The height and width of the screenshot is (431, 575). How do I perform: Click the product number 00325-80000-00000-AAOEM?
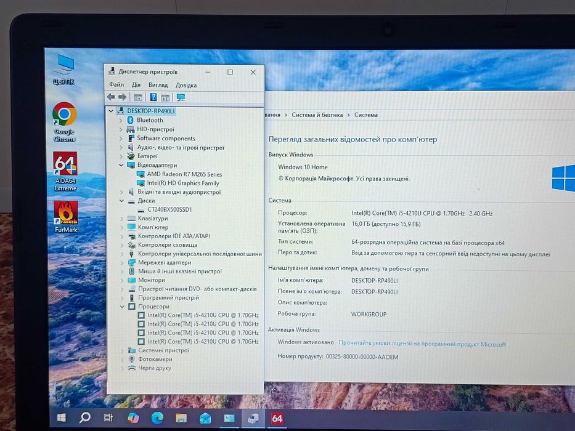point(362,356)
